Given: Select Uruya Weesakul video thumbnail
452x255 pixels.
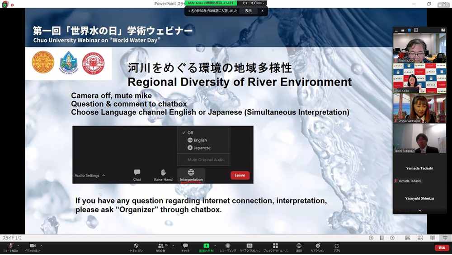Looking at the screenshot, I should pyautogui.click(x=420, y=108).
